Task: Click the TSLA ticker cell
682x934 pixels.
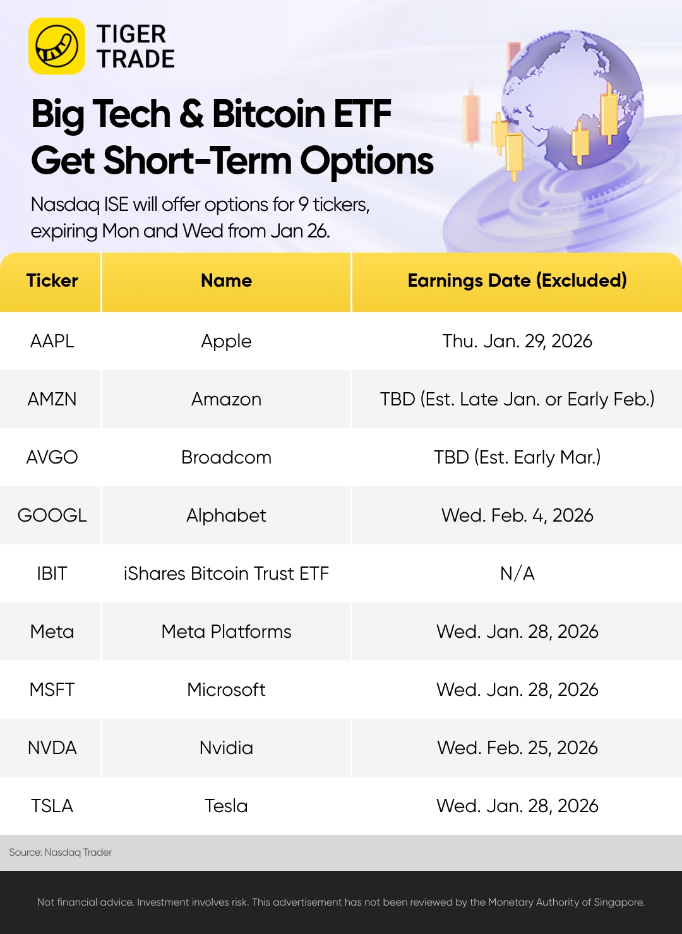Action: (52, 806)
